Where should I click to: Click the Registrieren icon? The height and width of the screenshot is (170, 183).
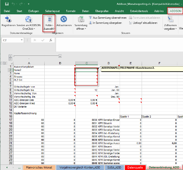click(x=8, y=19)
